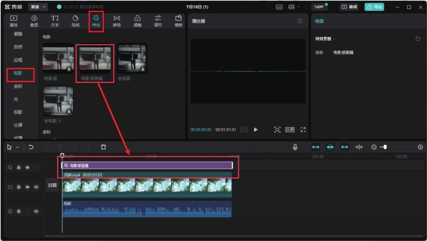Open the 菜单 dropdown menu
Screen dimensions: 427x241
38,7
